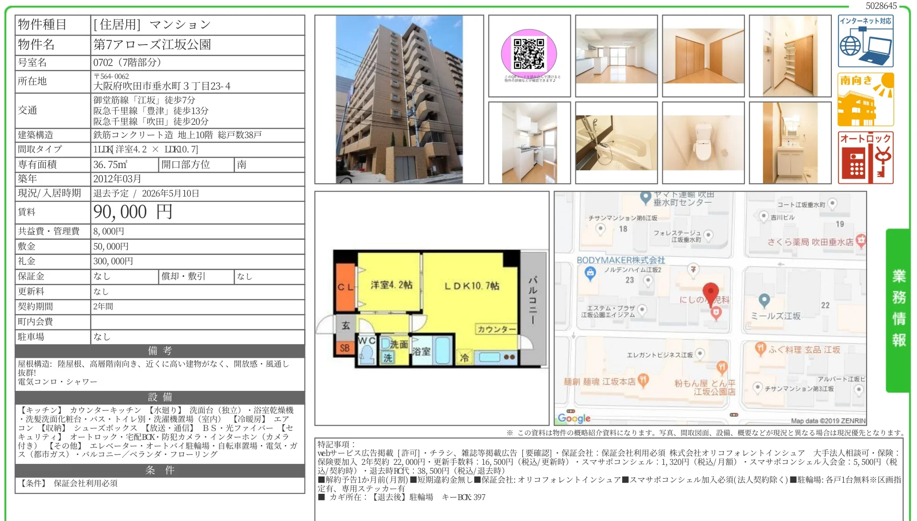Open the building exterior photo
This screenshot has height=521, width=917.
[399, 99]
